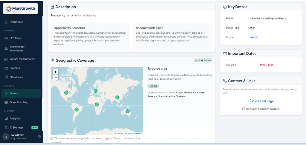The image size is (306, 145).
Task: Zoom out on the map
Action: pyautogui.click(x=56, y=77)
